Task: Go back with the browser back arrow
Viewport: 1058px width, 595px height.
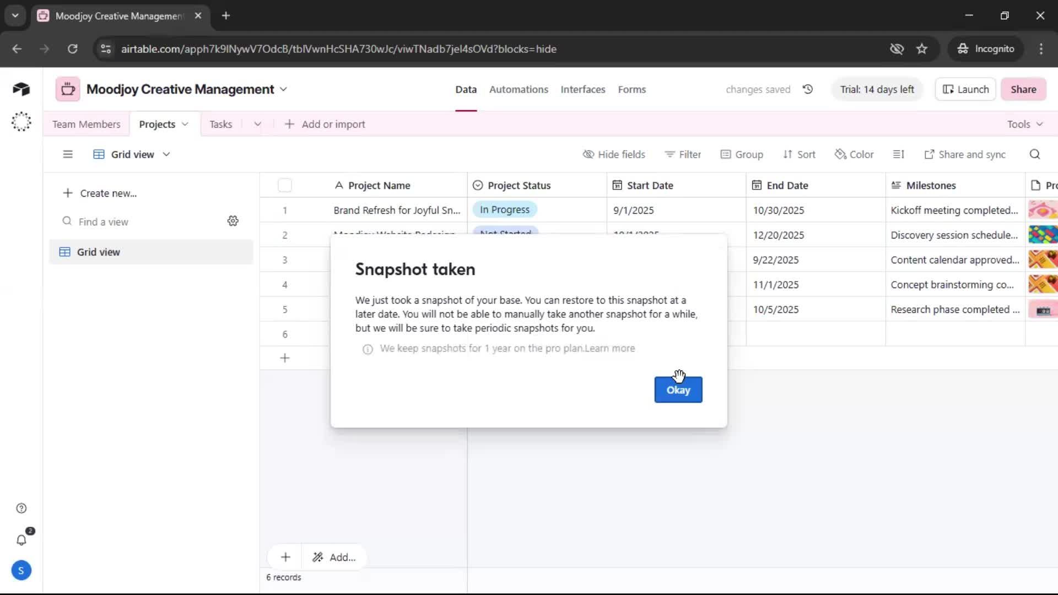Action: [17, 48]
